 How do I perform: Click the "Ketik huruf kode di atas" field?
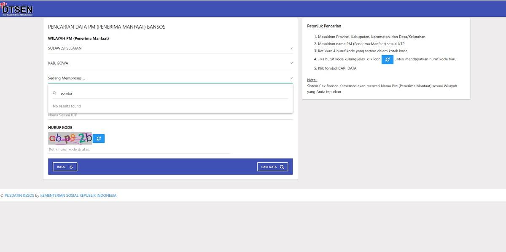point(139,149)
